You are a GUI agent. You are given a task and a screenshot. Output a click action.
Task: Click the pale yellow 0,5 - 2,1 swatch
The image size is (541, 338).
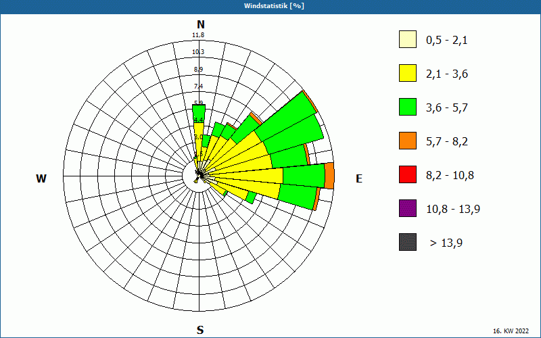point(408,39)
